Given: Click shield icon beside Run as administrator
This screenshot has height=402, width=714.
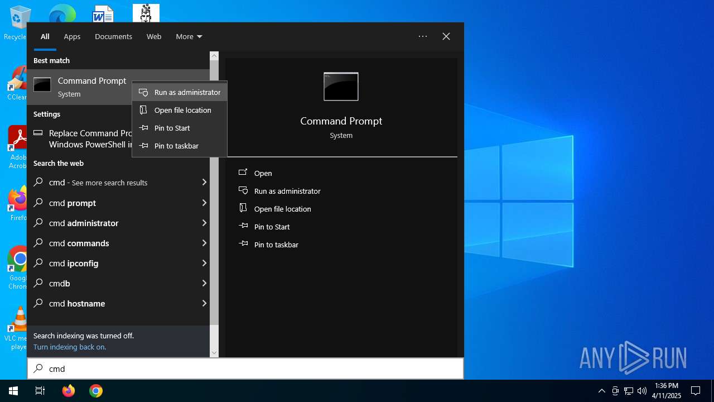Looking at the screenshot, I should click(x=143, y=92).
